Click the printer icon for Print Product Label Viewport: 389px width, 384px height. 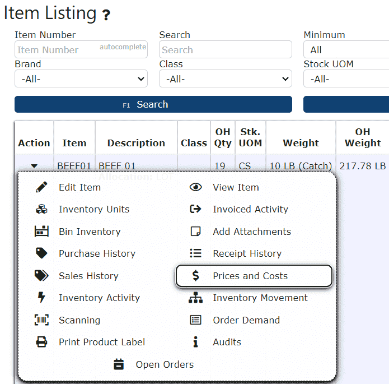pyautogui.click(x=41, y=342)
